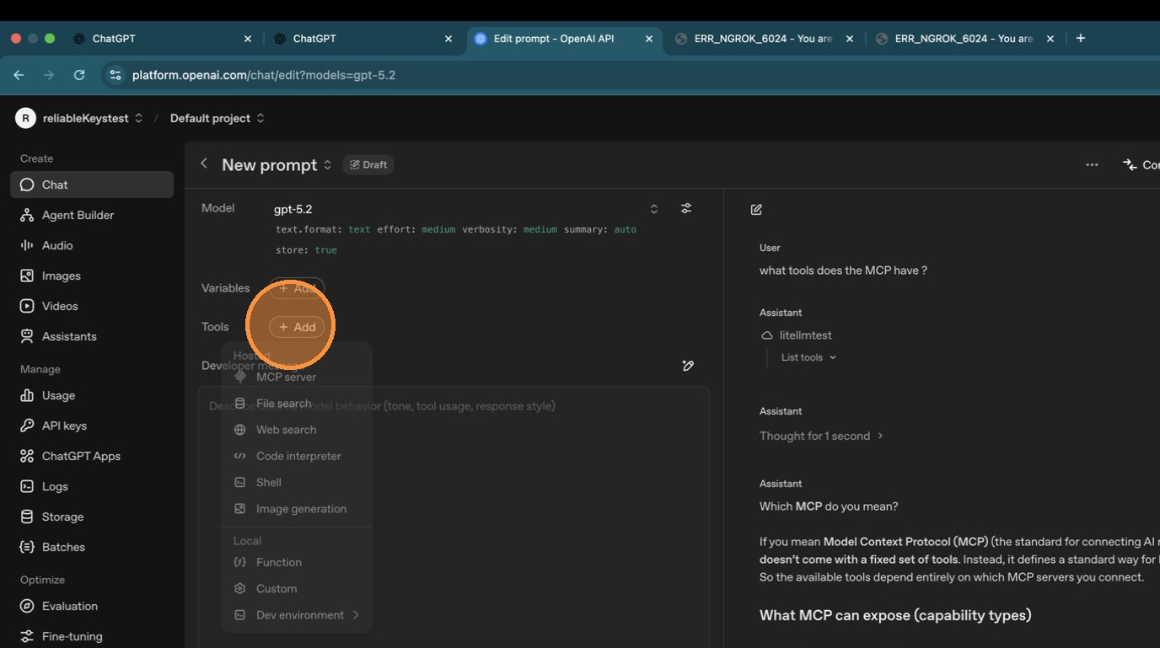Click the Fine-tuning icon
Viewport: 1160px width, 648px height.
[27, 636]
